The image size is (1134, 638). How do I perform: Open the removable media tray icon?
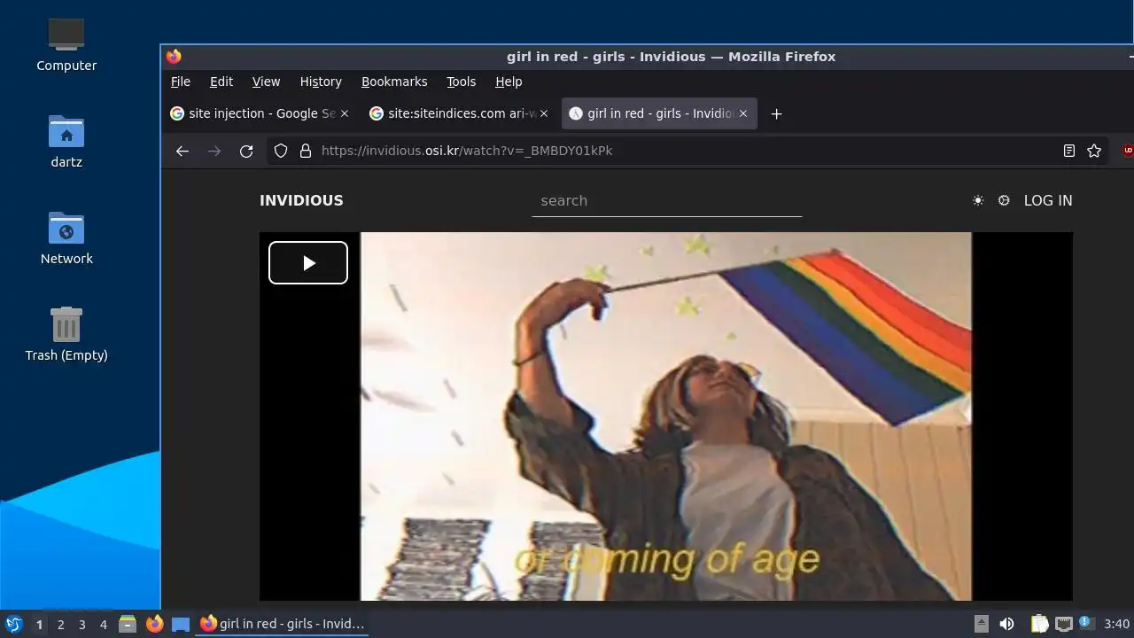[981, 624]
